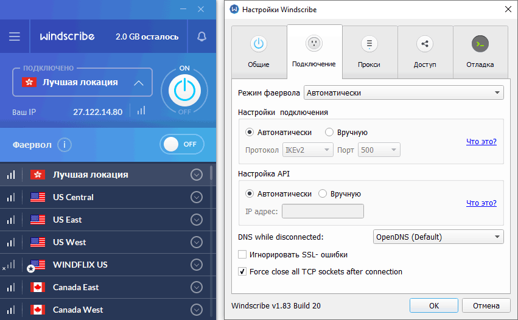Image resolution: width=518 pixels, height=320 pixels.
Task: Switch to the Подключение tab
Action: 314,52
